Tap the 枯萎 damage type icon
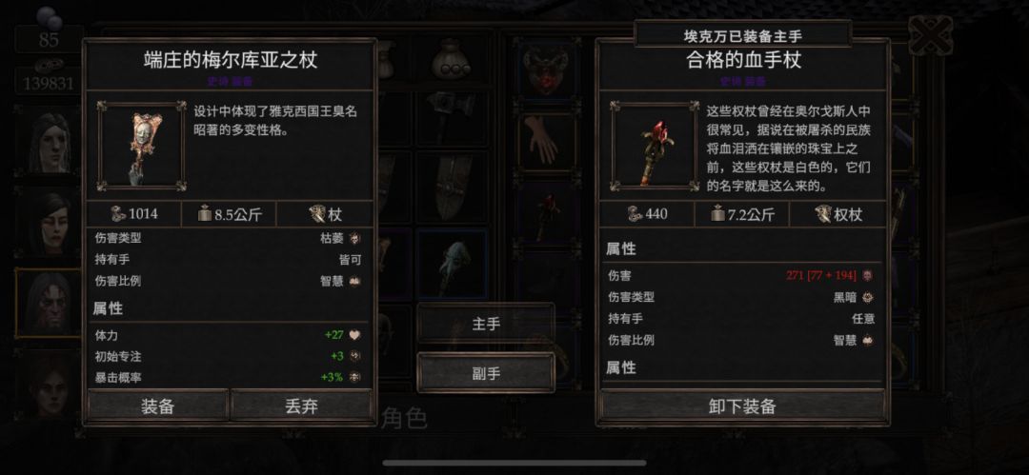 [354, 239]
